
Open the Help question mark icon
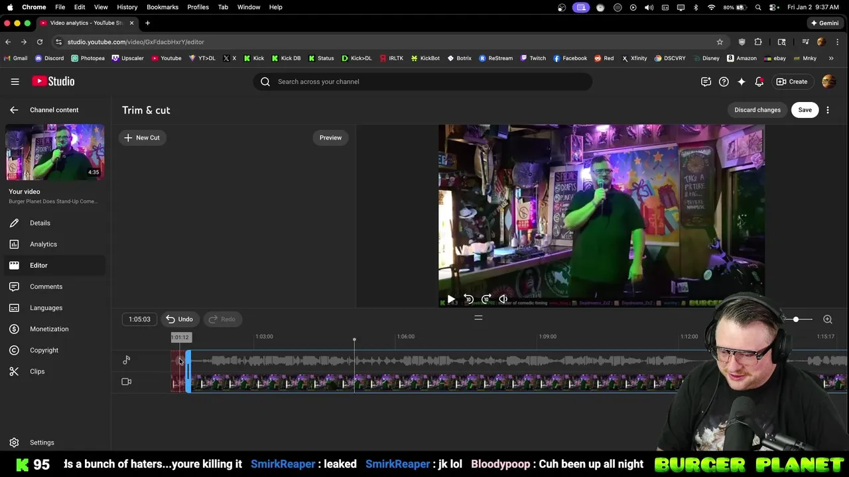[724, 81]
